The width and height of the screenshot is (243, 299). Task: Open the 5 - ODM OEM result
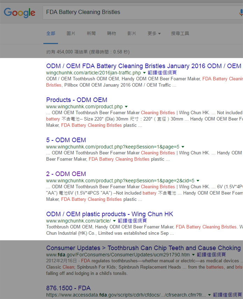coord(66,140)
